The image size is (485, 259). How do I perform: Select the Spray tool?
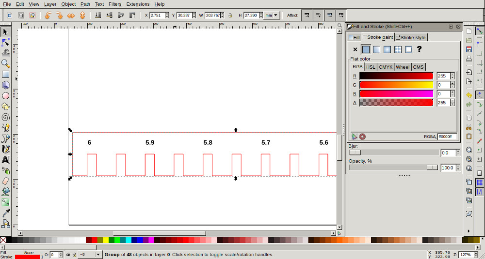coord(5,170)
